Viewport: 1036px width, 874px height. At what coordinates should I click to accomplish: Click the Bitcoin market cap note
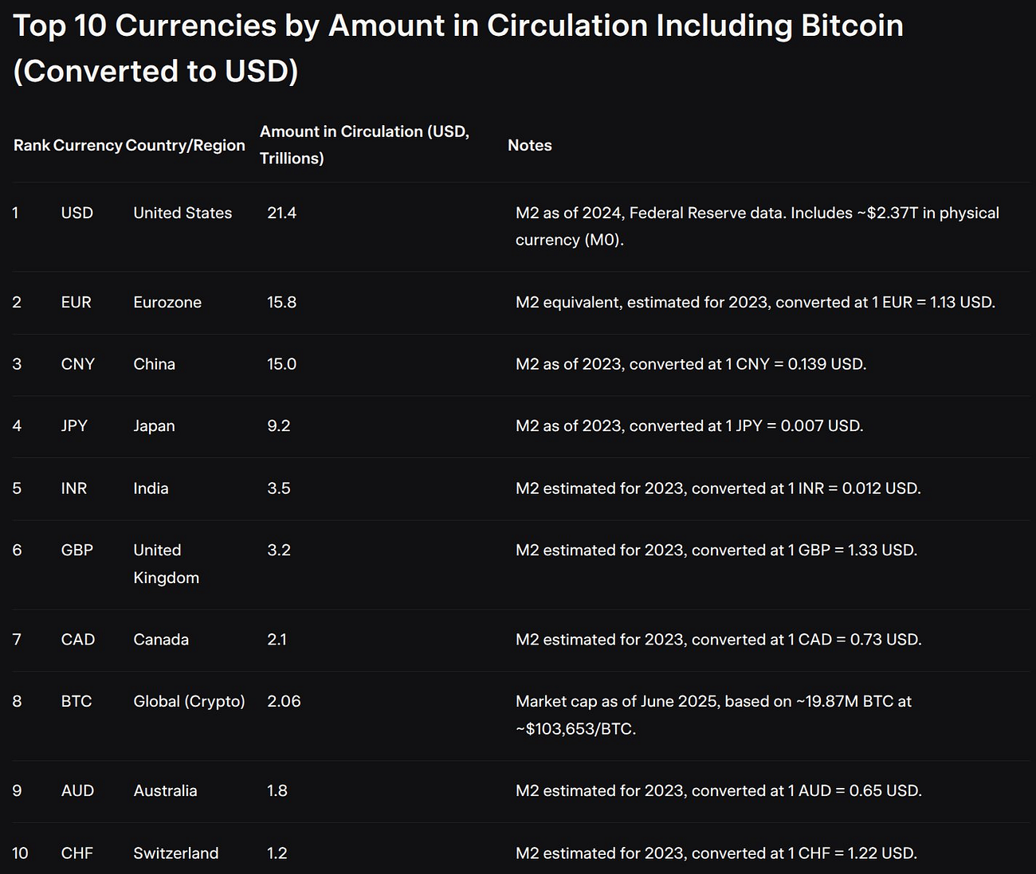(713, 715)
